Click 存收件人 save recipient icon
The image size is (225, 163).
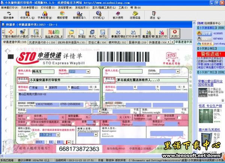coord(36,33)
